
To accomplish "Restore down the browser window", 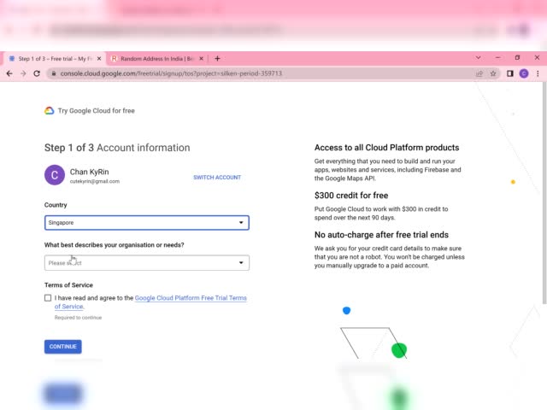I will (517, 57).
